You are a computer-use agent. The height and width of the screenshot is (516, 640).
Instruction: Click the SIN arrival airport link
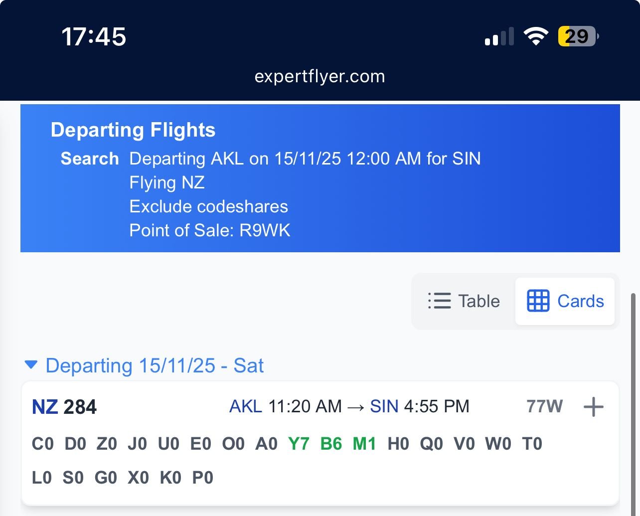(x=384, y=406)
